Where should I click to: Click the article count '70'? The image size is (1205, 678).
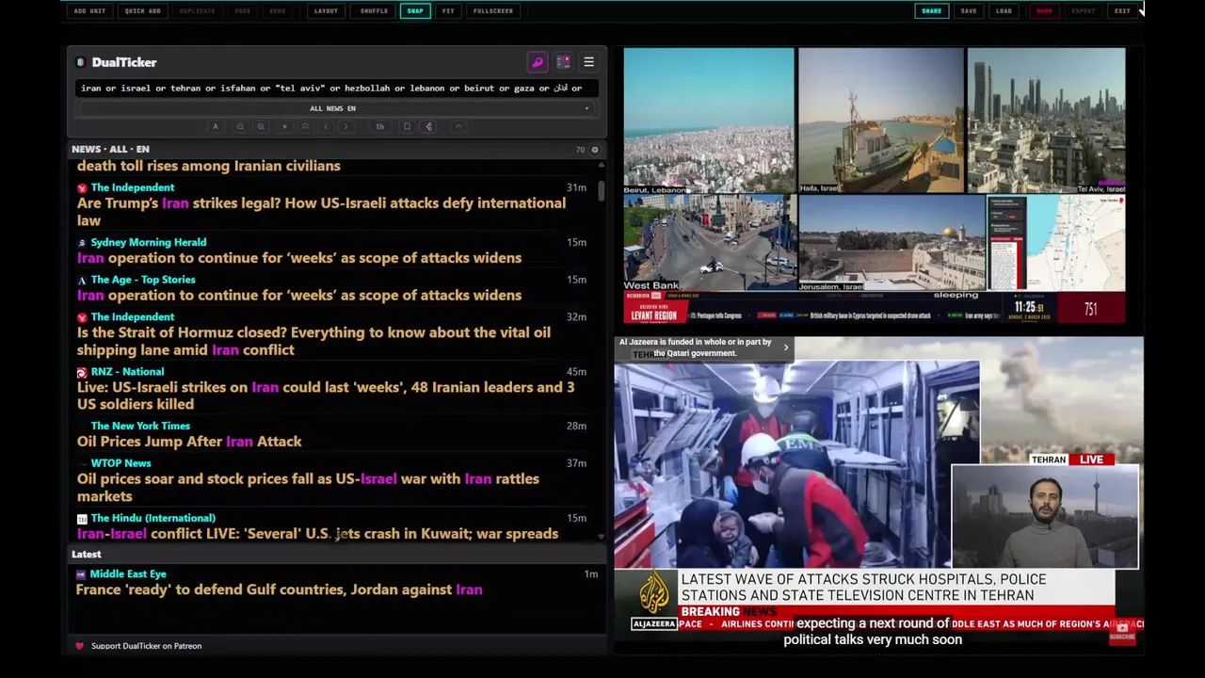(581, 150)
